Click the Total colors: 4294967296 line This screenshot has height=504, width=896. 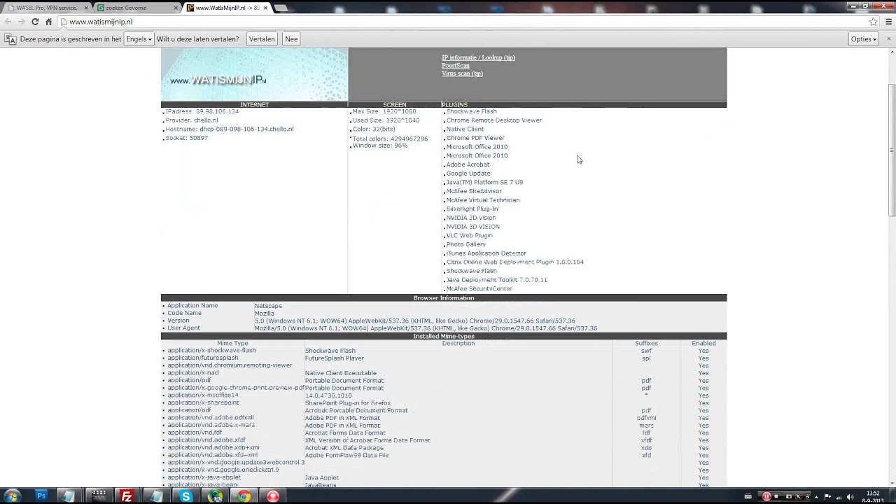point(390,139)
